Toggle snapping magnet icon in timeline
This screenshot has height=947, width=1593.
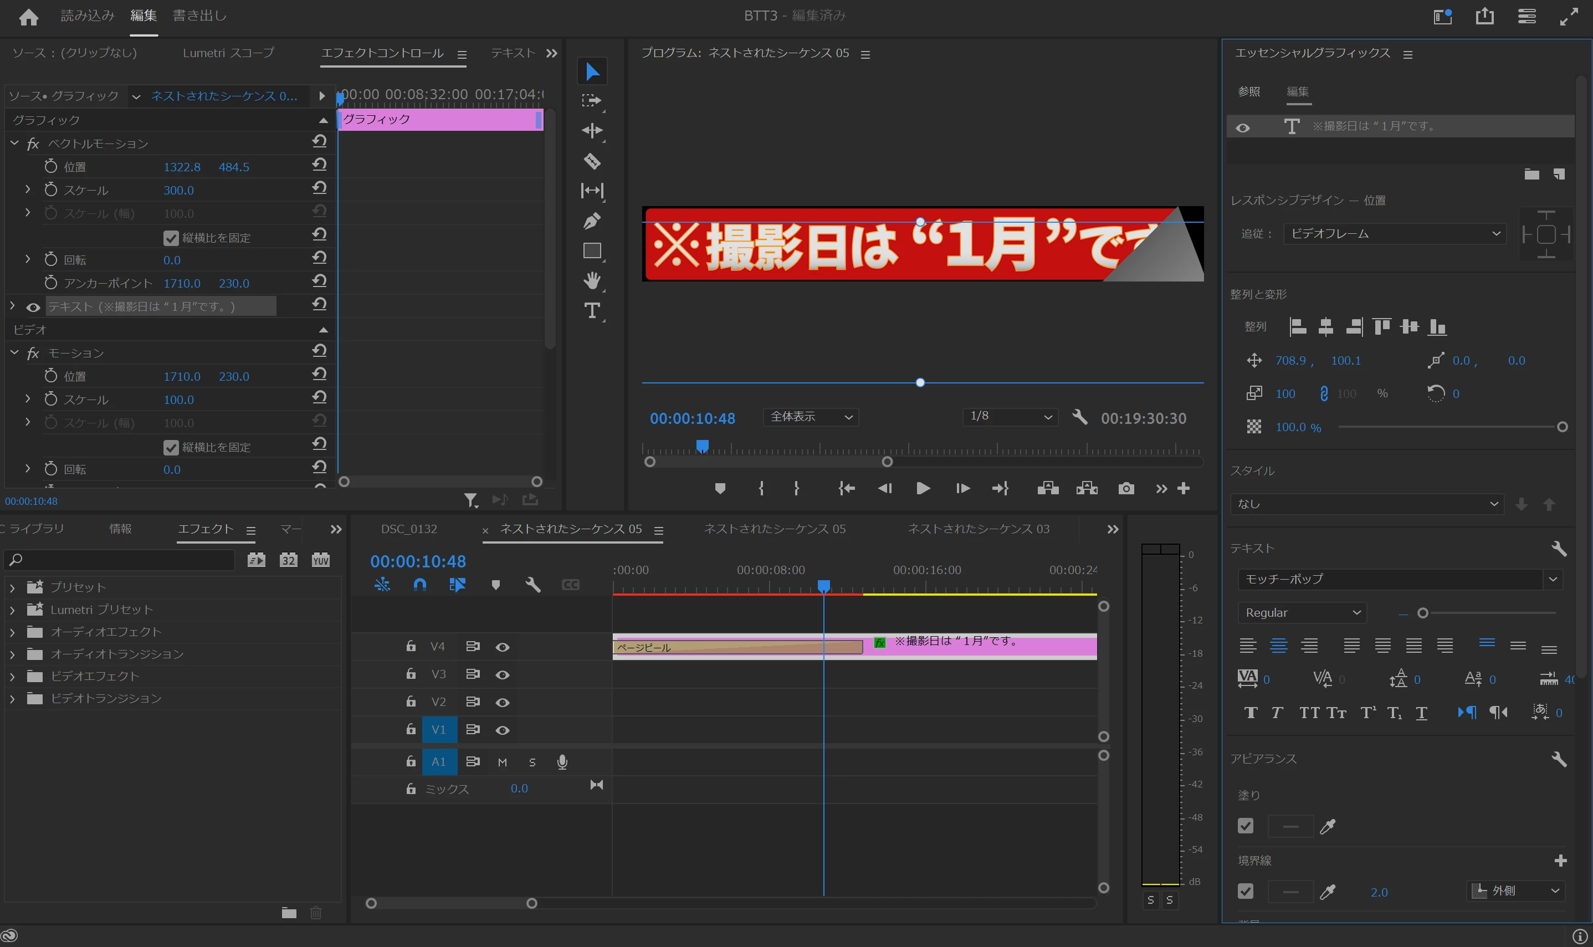(x=420, y=585)
